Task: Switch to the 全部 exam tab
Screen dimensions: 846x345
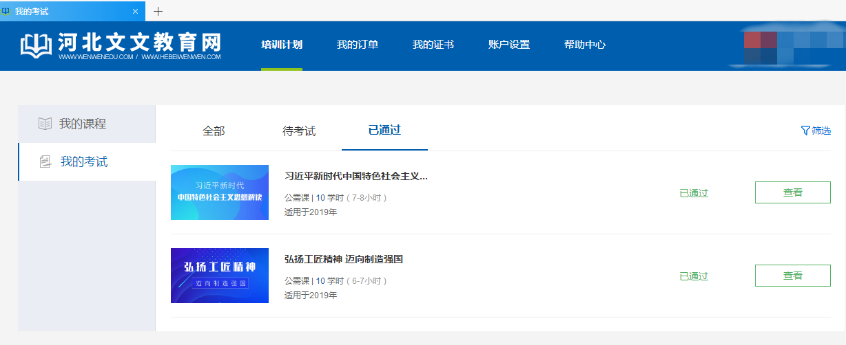Action: pos(214,131)
